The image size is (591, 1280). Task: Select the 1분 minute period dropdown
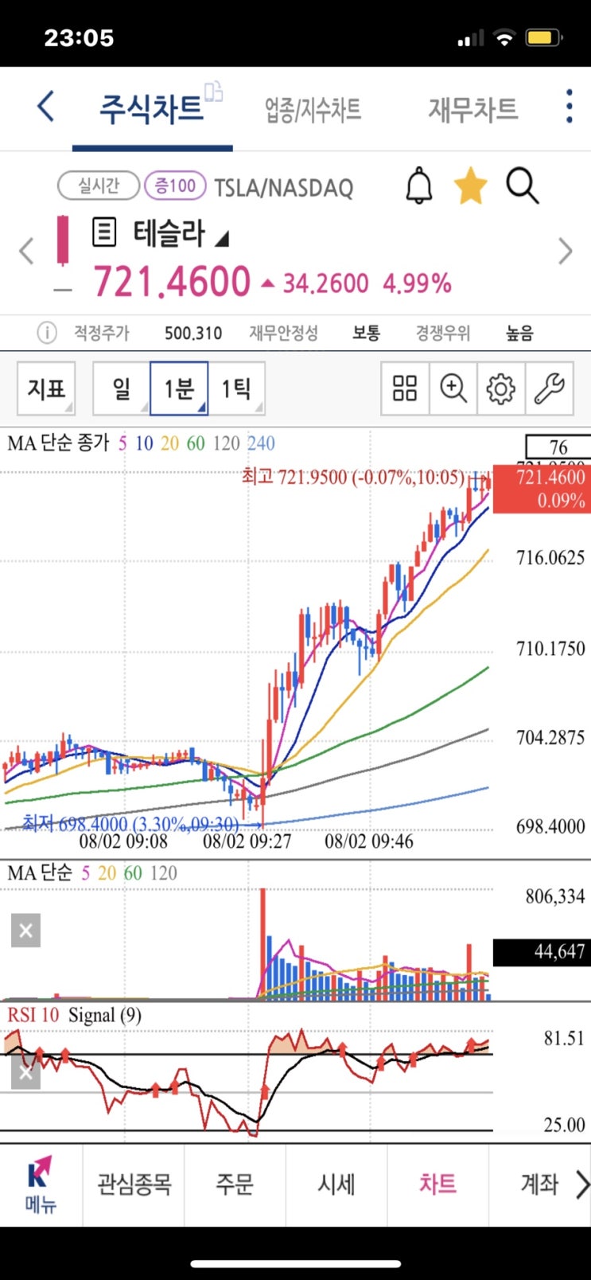(x=179, y=388)
